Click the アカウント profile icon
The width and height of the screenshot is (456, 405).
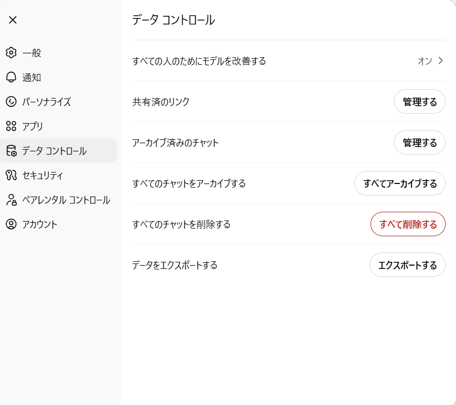(x=11, y=224)
